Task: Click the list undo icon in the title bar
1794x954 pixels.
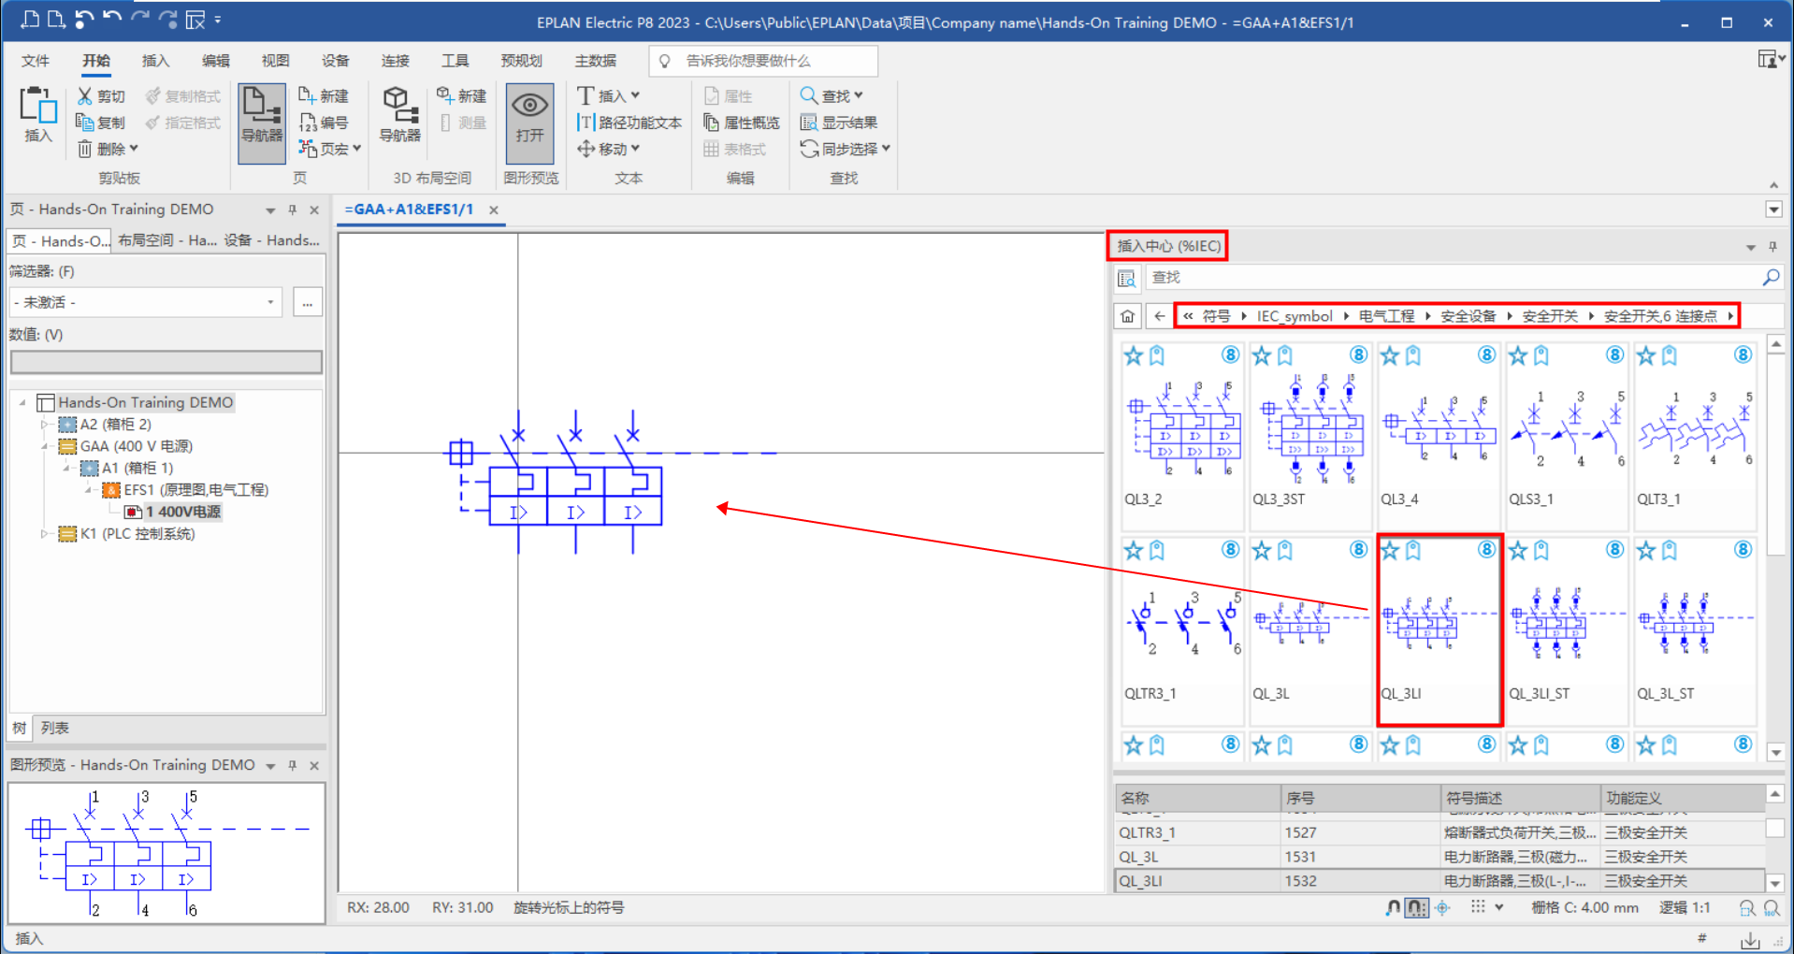Action: 84,20
